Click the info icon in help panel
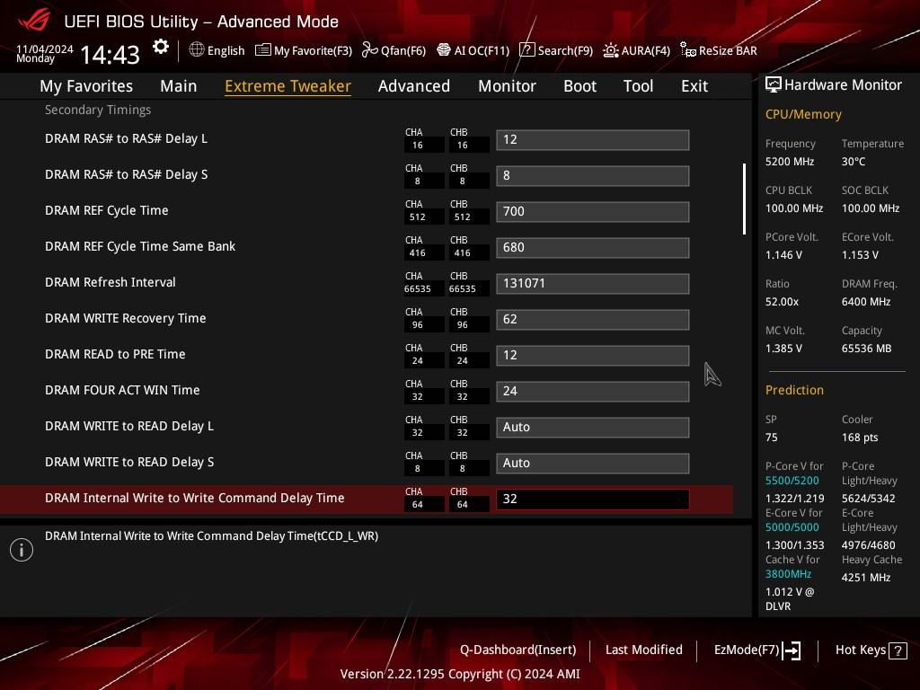This screenshot has width=920, height=690. [x=22, y=550]
